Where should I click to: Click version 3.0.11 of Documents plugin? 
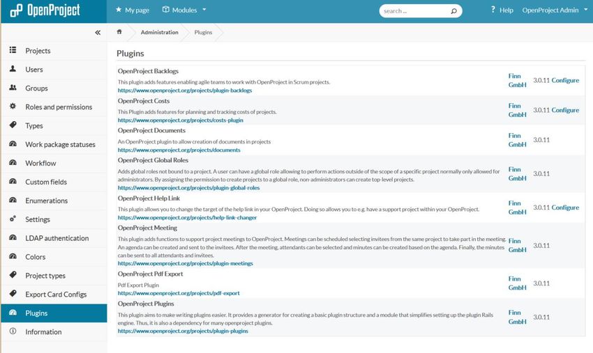pos(541,140)
